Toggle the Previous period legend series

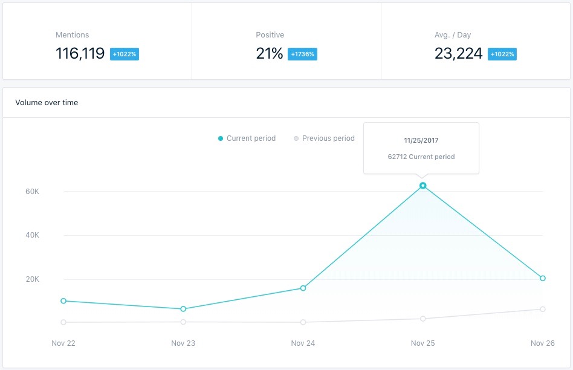pyautogui.click(x=324, y=138)
